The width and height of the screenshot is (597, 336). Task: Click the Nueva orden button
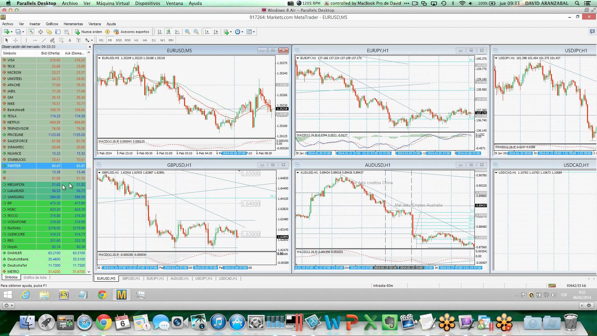click(x=89, y=32)
